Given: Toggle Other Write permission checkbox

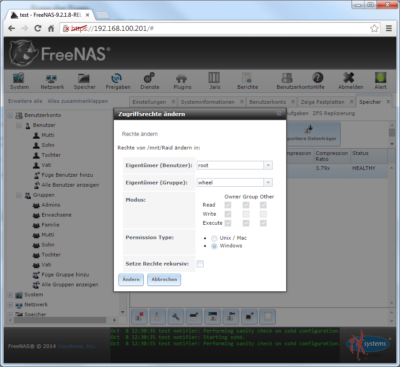Looking at the screenshot, I should (x=263, y=214).
